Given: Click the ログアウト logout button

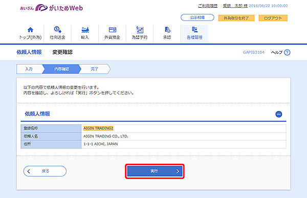Looking at the screenshot, I should 273,18.
